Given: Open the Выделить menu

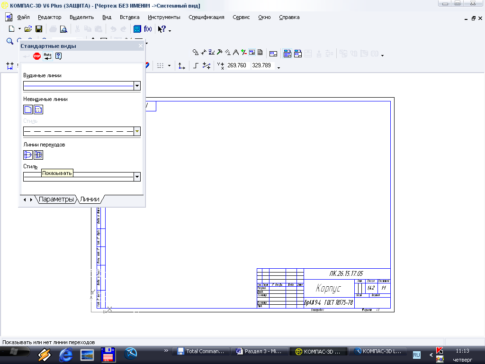Looking at the screenshot, I should click(81, 18).
